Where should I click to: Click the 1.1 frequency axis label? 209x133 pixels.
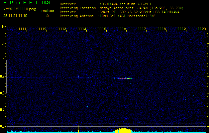point(3,43)
